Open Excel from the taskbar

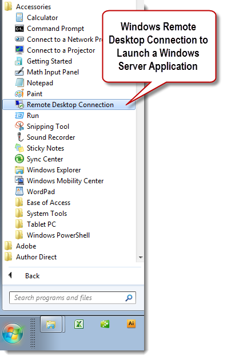pyautogui.click(x=79, y=324)
